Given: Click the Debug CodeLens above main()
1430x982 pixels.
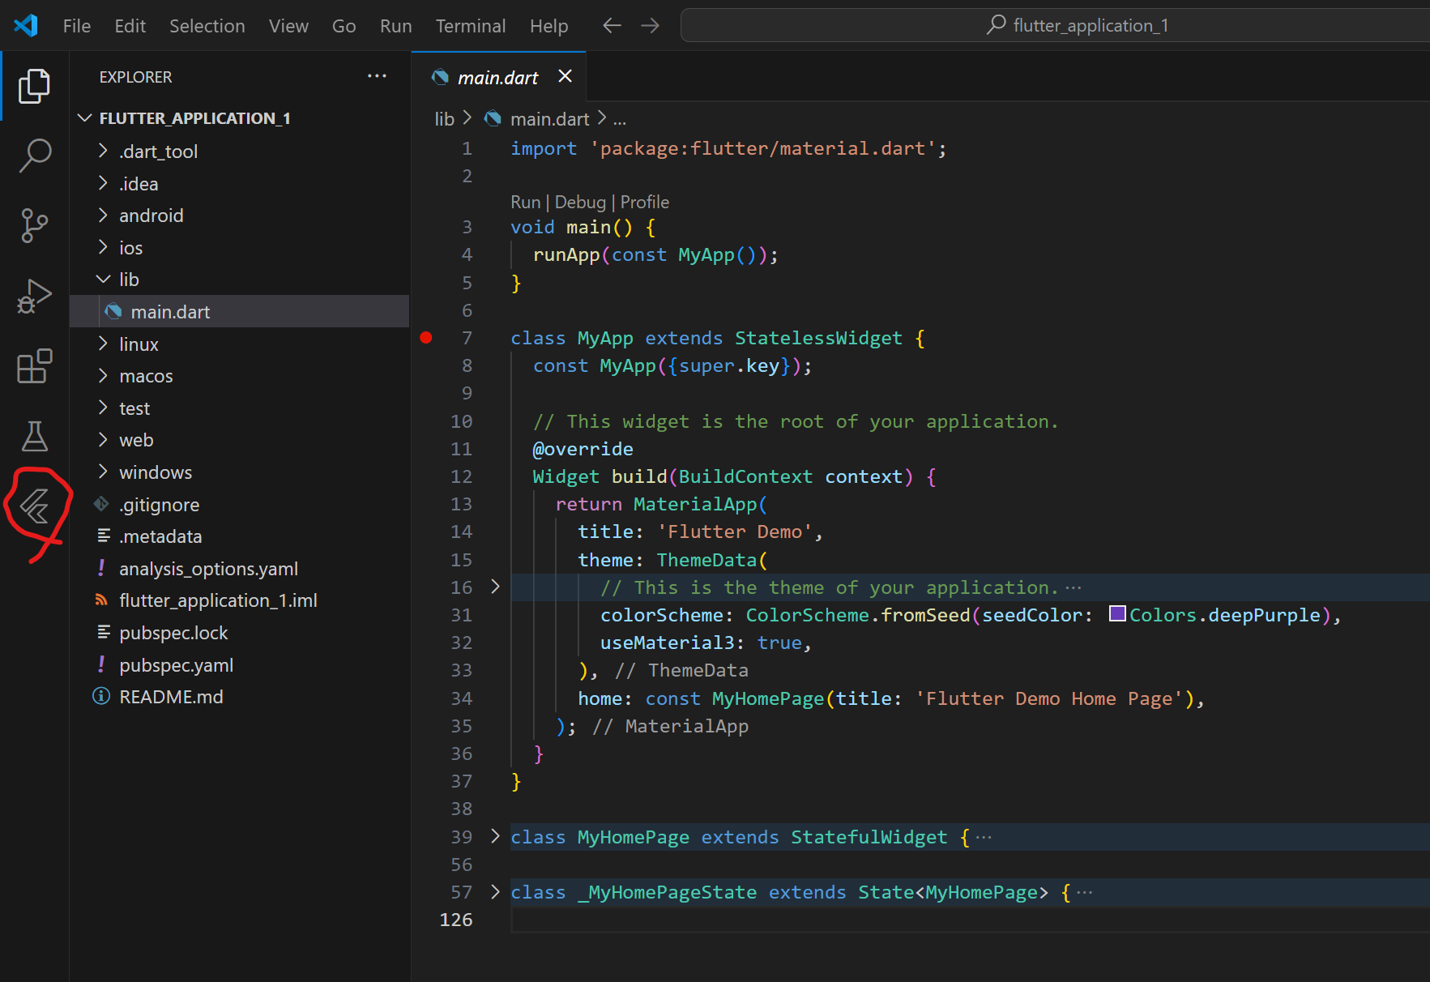Looking at the screenshot, I should [580, 202].
